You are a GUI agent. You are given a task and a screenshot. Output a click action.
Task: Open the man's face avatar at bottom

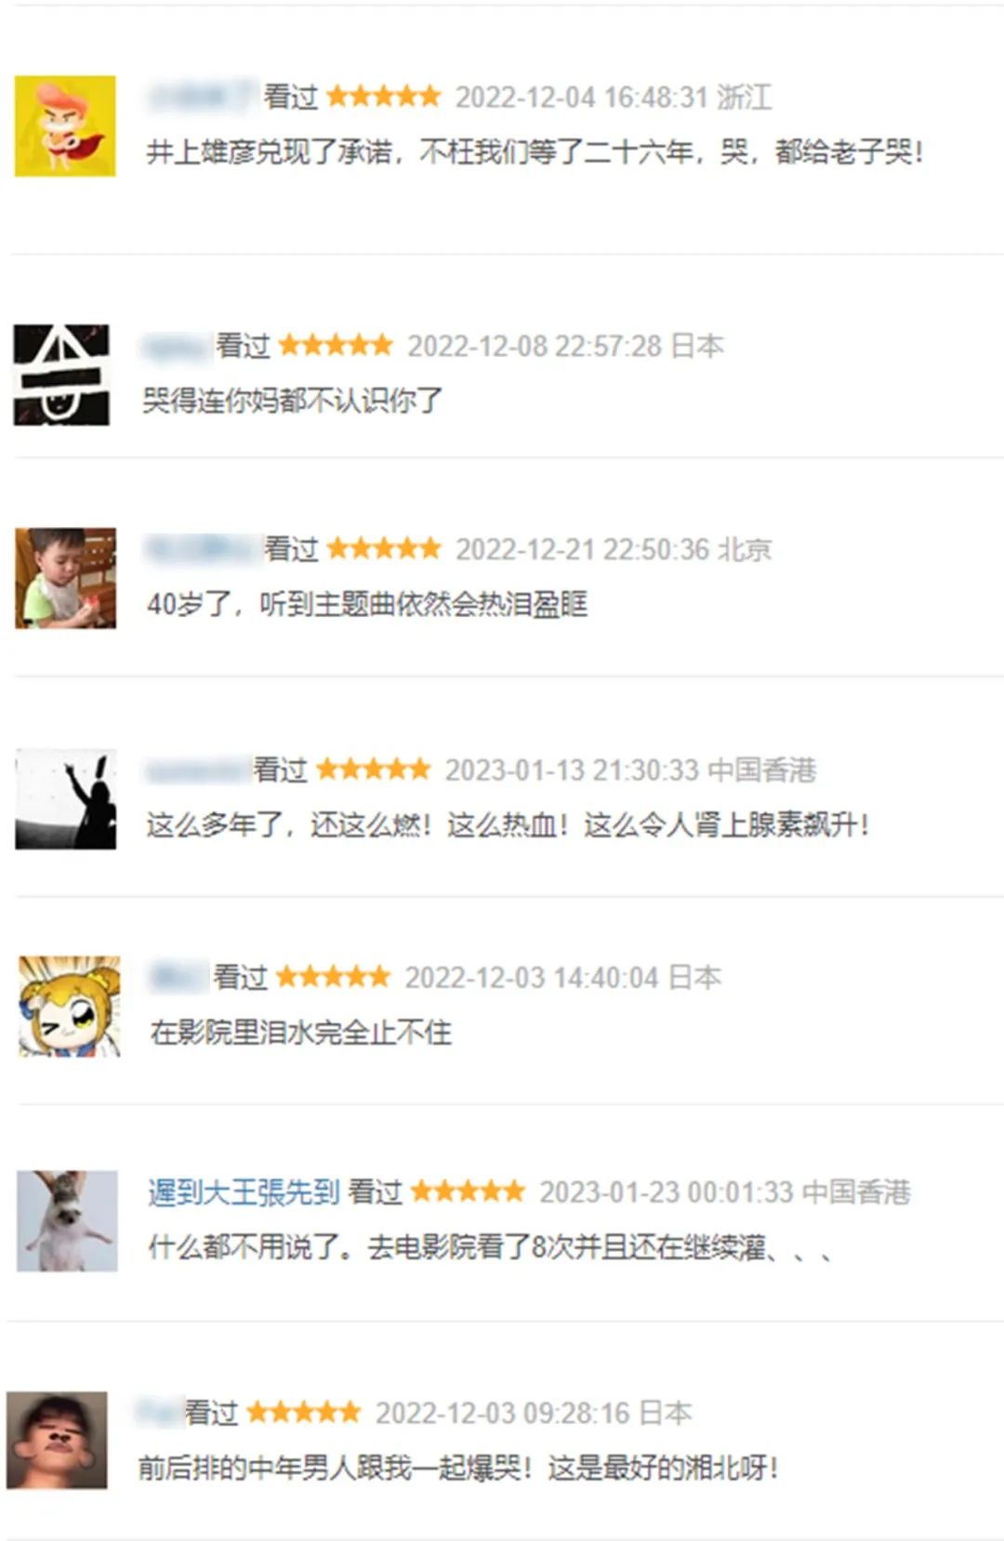[x=57, y=1440]
